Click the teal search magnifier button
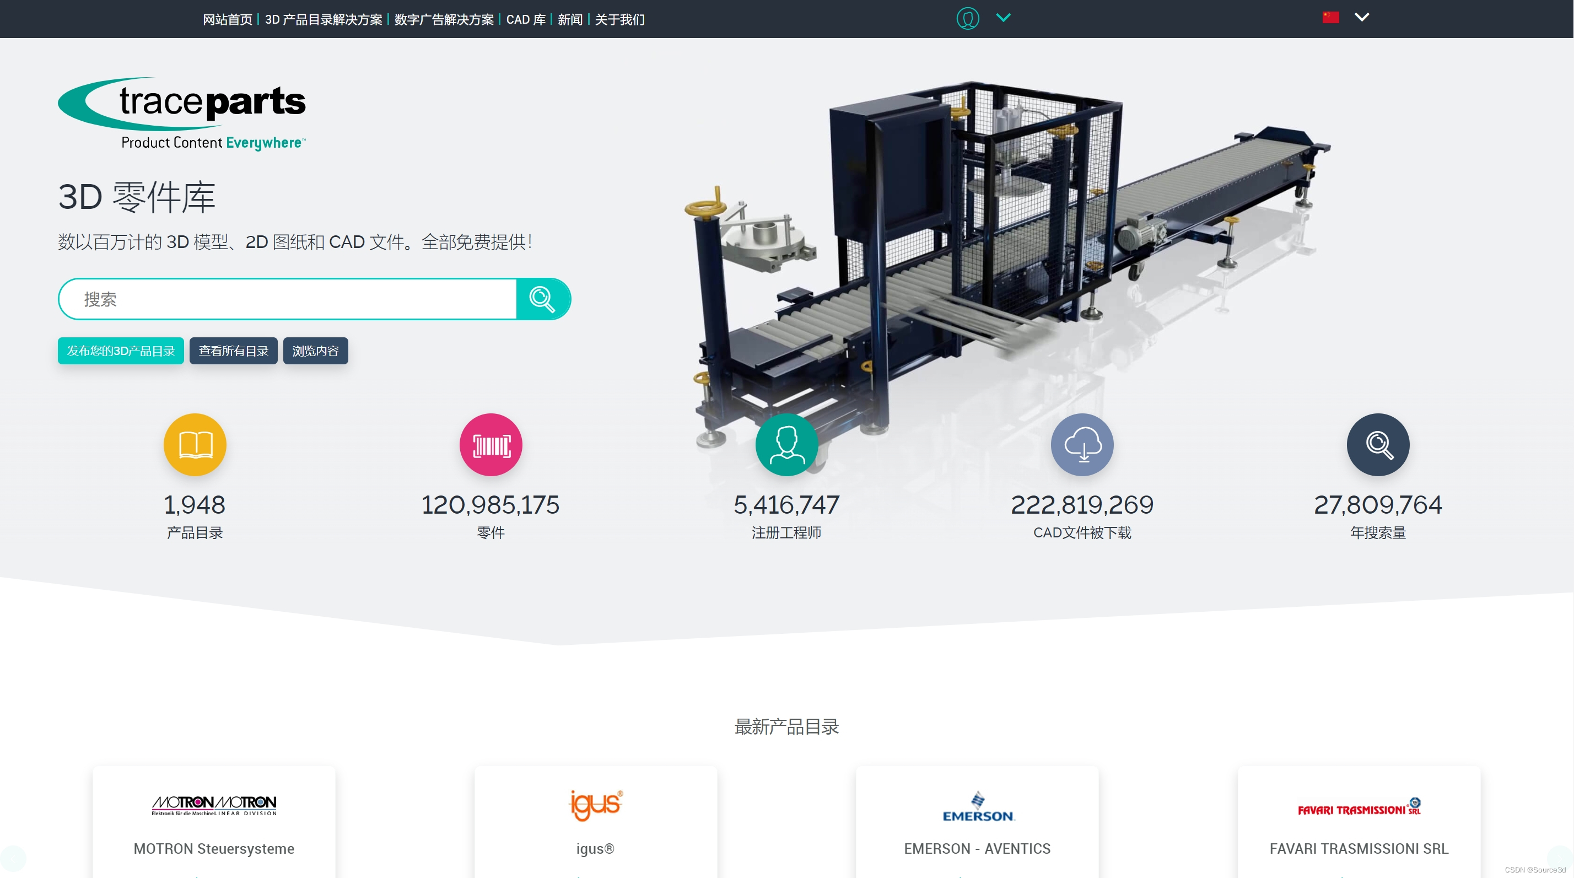Screen dimensions: 1574x878 tap(543, 299)
